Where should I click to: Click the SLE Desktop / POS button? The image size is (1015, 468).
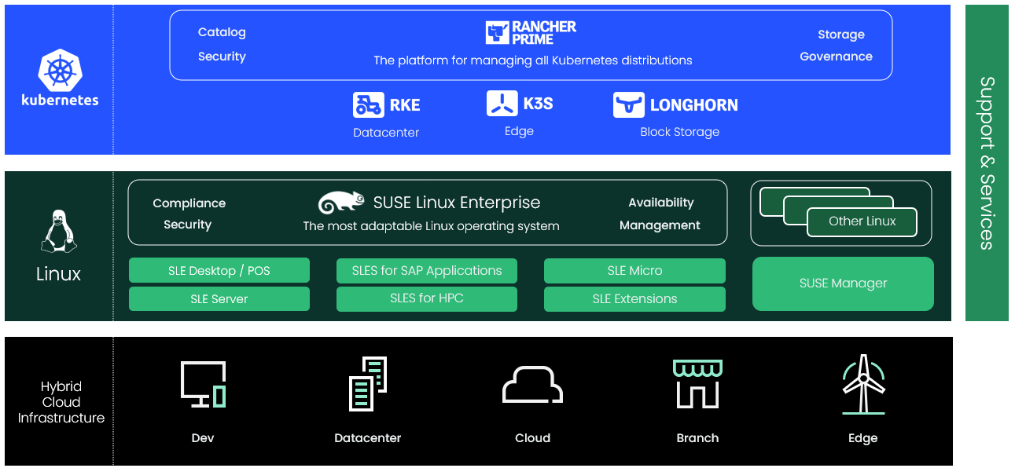pos(219,271)
